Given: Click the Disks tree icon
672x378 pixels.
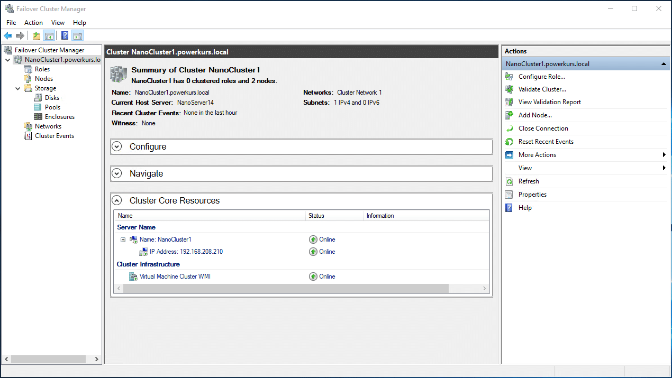Looking at the screenshot, I should pos(38,98).
